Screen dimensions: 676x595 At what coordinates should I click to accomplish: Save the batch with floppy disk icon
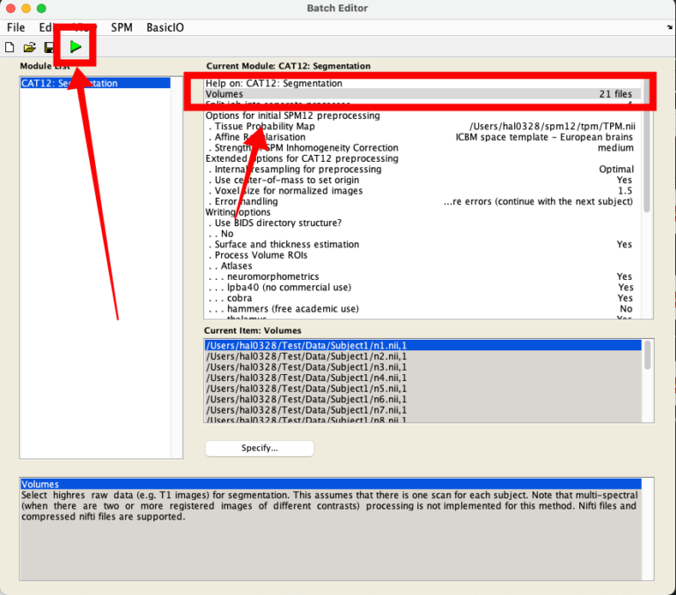pos(49,47)
